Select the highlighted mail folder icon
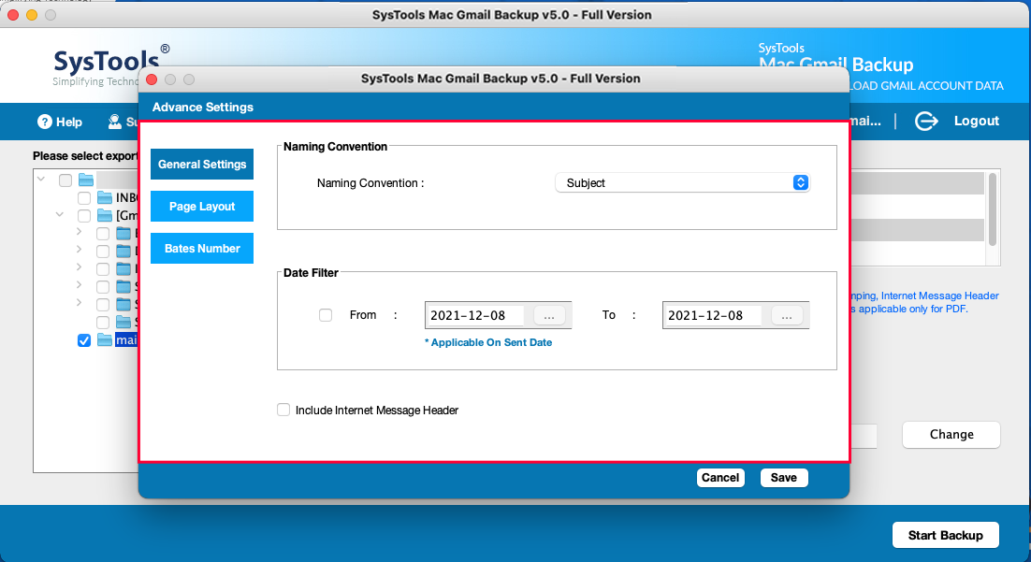This screenshot has width=1031, height=562. tap(105, 339)
